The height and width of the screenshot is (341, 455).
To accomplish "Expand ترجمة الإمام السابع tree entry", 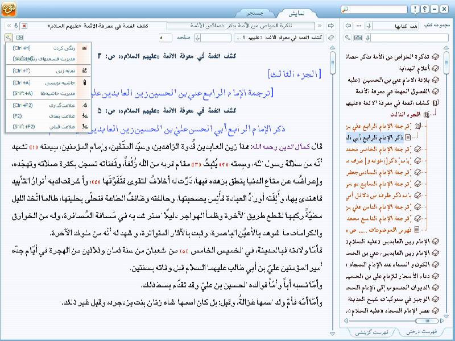I will [x=417, y=184].
